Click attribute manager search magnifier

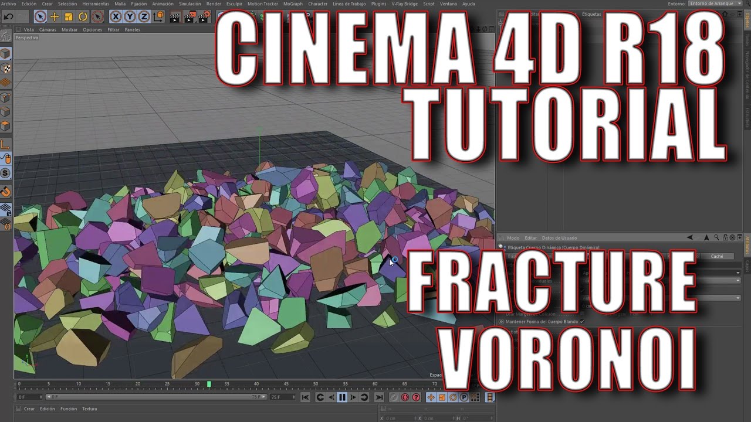point(716,238)
